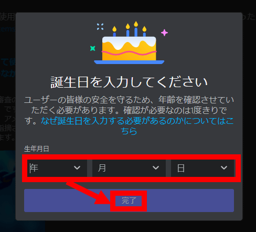Screen dimensions: 256x232
Task: Click the 完了 button to finish
Action: (129, 201)
